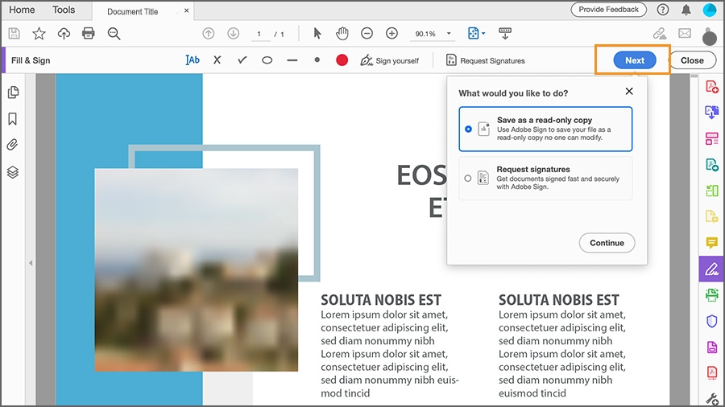The height and width of the screenshot is (407, 725).
Task: Click the Continue button
Action: [x=607, y=243]
